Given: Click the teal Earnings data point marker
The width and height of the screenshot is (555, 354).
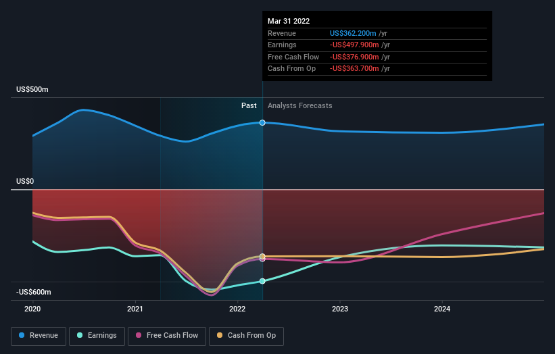Looking at the screenshot, I should click(x=262, y=281).
